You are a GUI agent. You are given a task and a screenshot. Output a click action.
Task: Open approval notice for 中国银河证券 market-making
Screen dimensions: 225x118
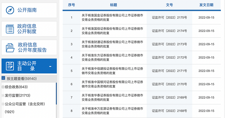point(112,84)
